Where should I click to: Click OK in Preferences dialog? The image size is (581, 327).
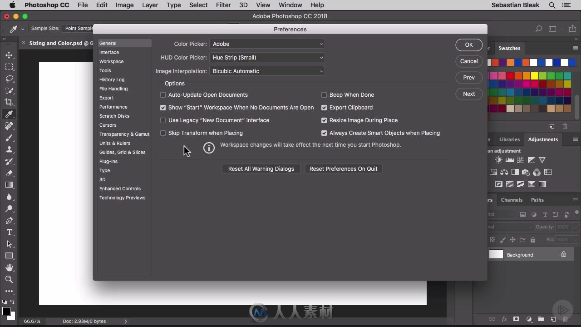pyautogui.click(x=469, y=45)
